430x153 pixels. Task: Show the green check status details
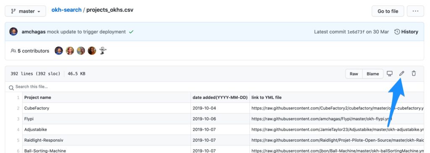[131, 32]
